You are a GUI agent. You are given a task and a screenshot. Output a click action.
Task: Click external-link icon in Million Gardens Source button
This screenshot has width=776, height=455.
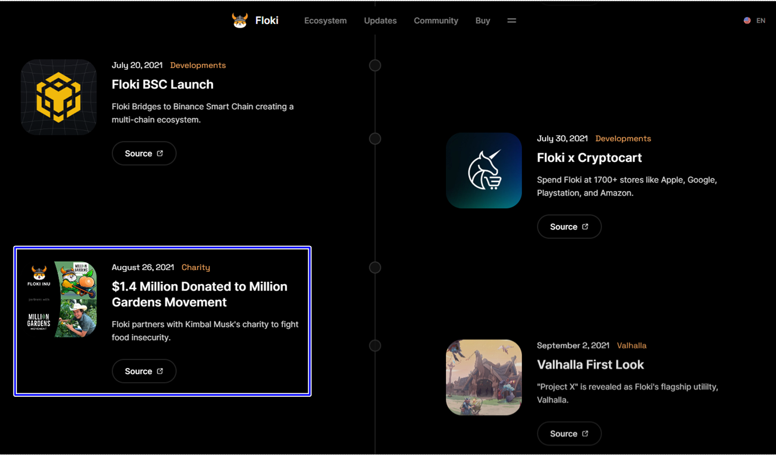[x=160, y=371]
